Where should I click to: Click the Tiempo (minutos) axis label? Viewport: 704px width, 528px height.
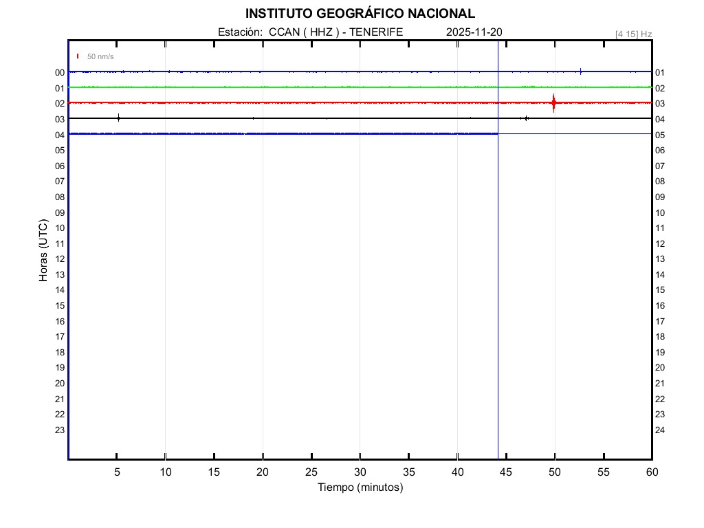point(360,487)
